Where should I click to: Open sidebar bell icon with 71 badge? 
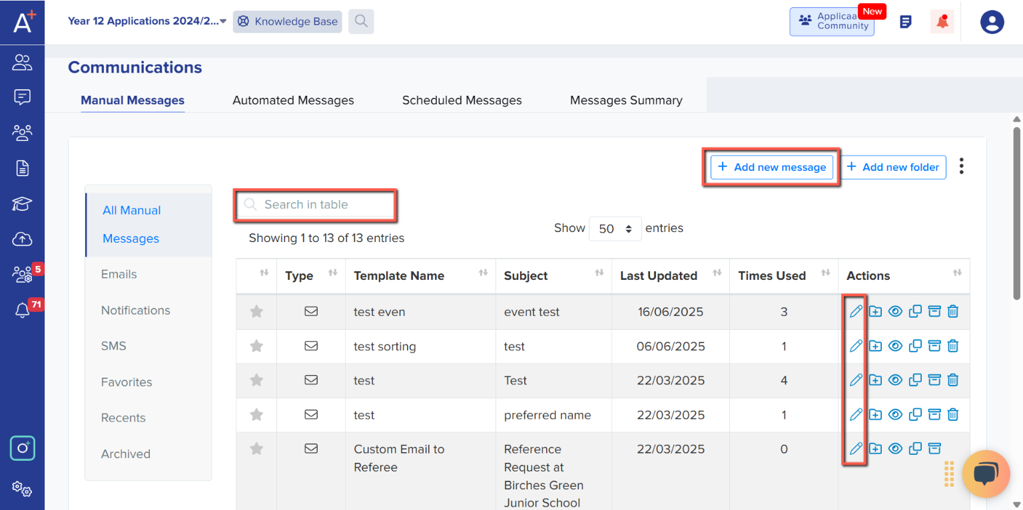click(x=22, y=310)
